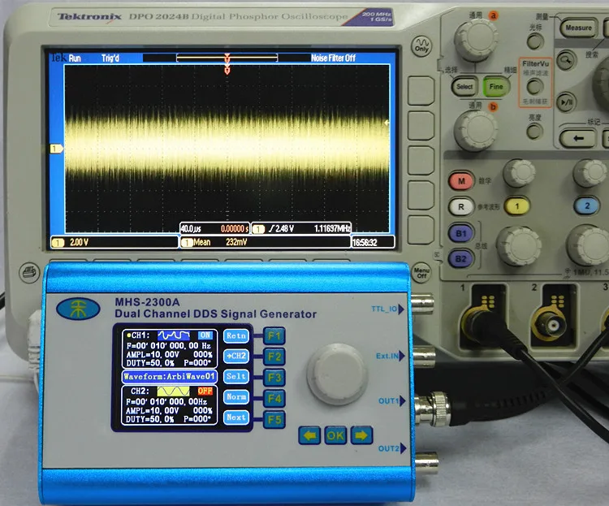Push the top side-bezel button beside the screen

tap(421, 91)
